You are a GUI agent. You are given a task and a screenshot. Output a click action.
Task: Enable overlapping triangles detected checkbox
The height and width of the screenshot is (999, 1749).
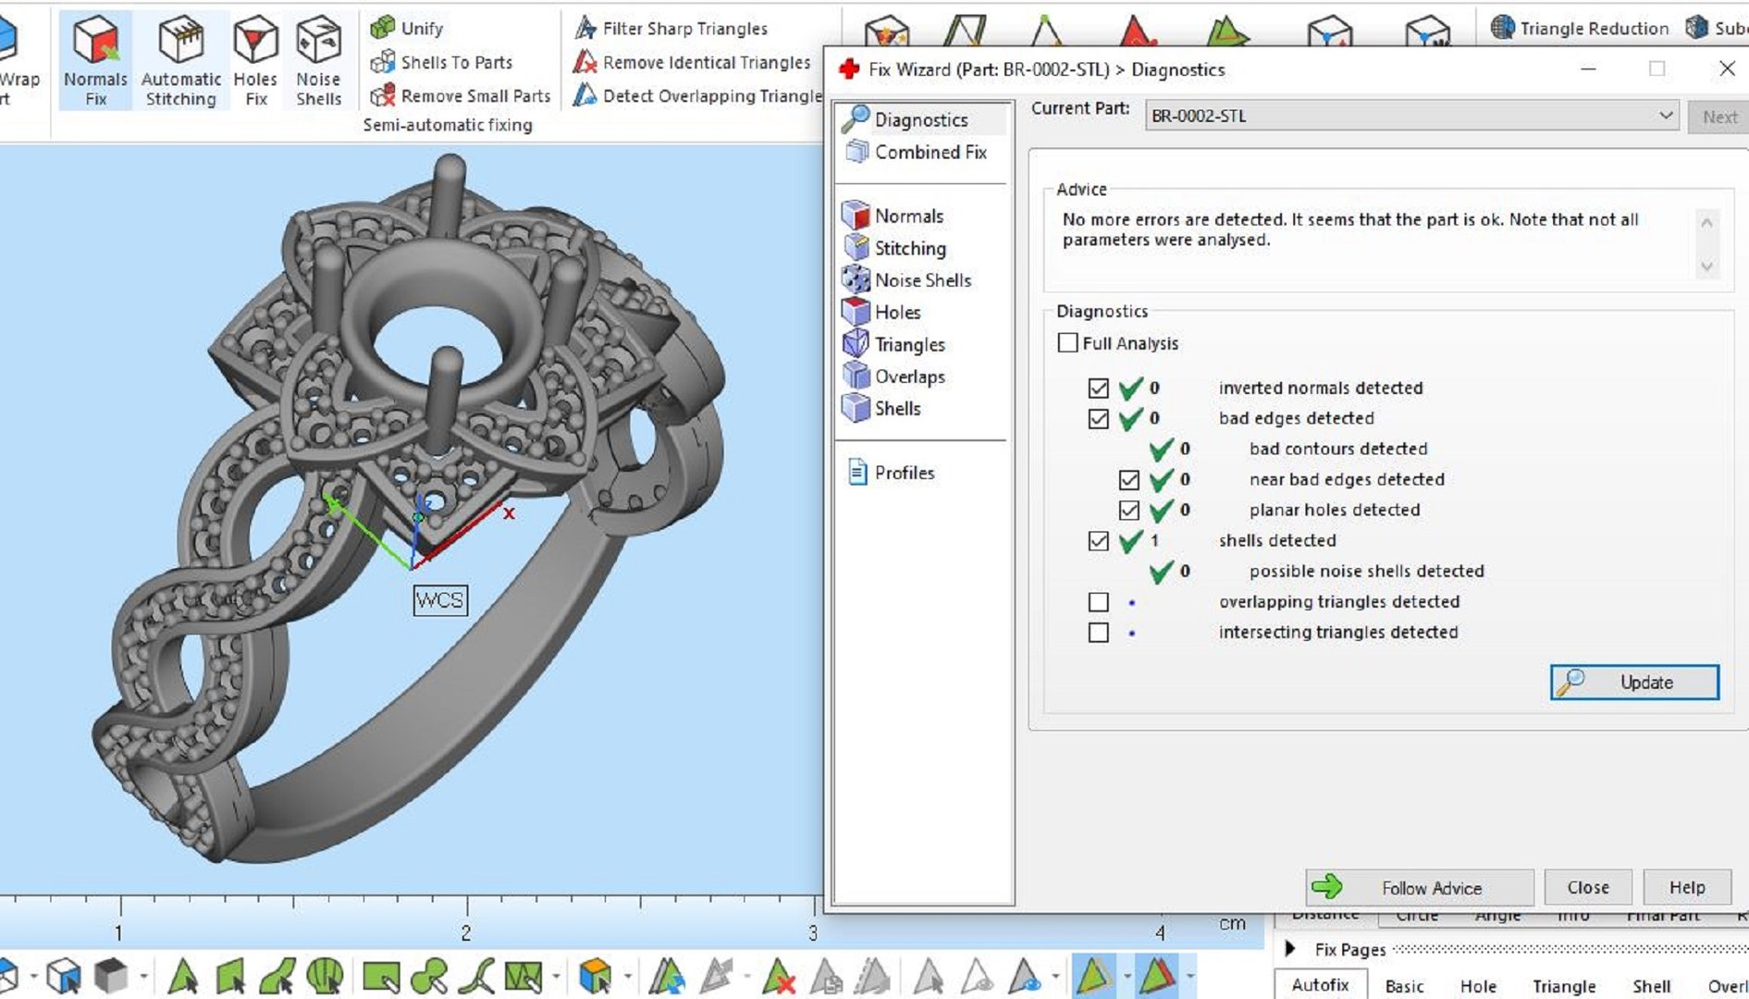[1099, 602]
